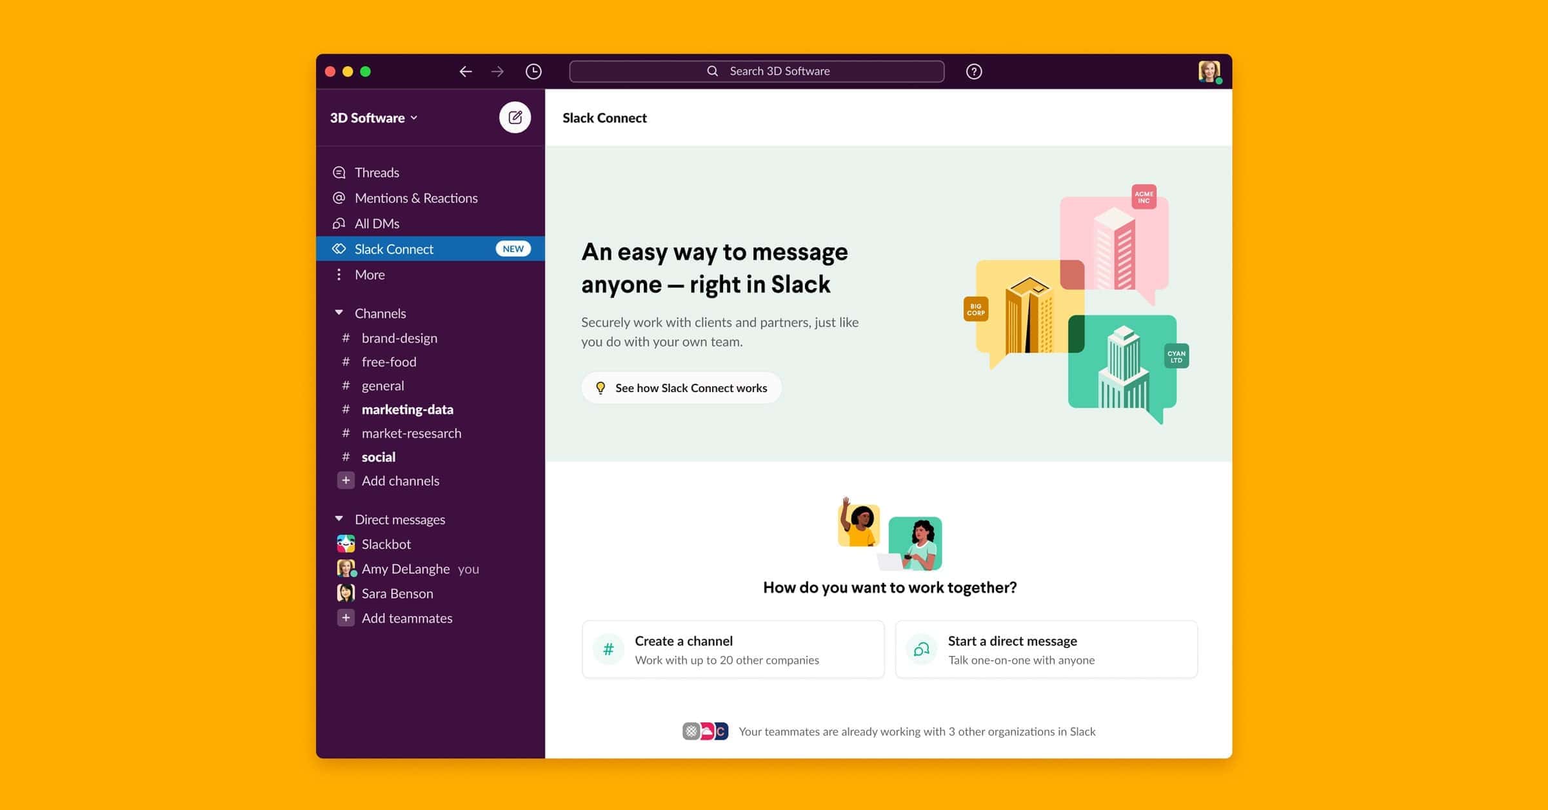1548x810 pixels.
Task: Click your profile avatar with status indicator
Action: coord(1211,71)
